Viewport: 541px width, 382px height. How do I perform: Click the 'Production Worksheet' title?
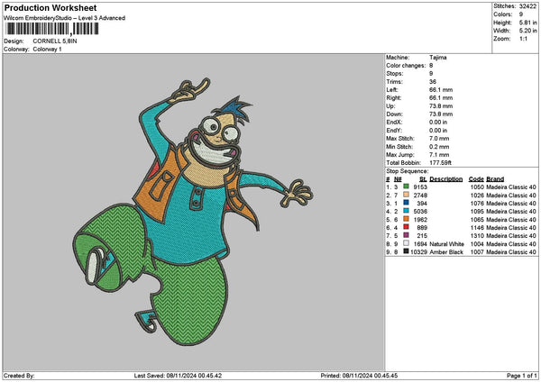click(x=50, y=7)
